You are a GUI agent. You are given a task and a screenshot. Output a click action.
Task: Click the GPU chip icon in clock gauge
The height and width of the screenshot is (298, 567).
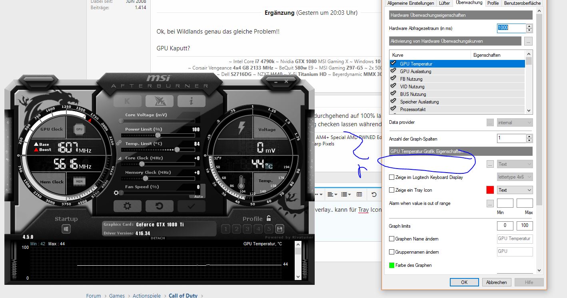click(79, 129)
